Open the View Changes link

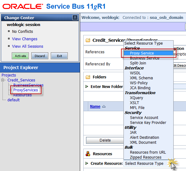[x=24, y=39]
